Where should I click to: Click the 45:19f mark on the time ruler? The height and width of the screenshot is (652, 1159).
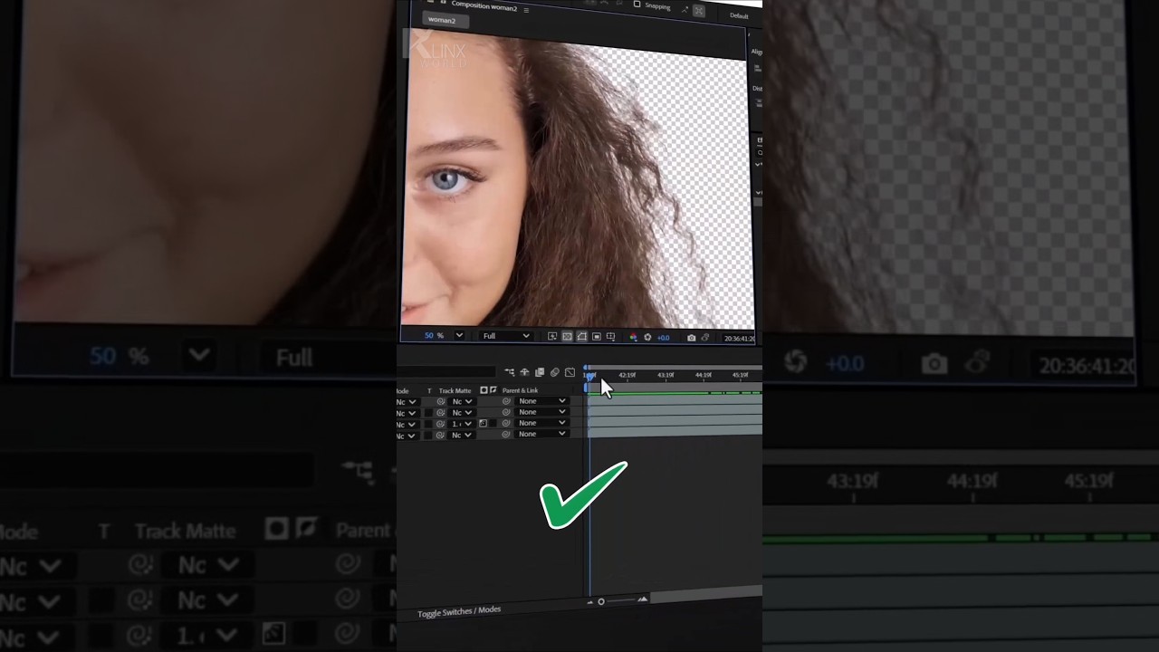point(741,375)
